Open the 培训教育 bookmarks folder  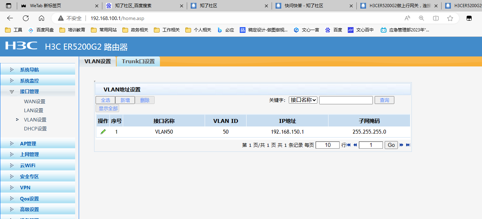tap(72, 30)
